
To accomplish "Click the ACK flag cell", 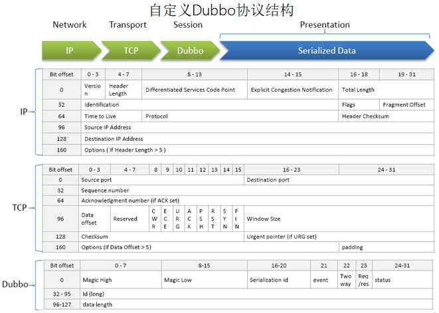I will click(191, 219).
